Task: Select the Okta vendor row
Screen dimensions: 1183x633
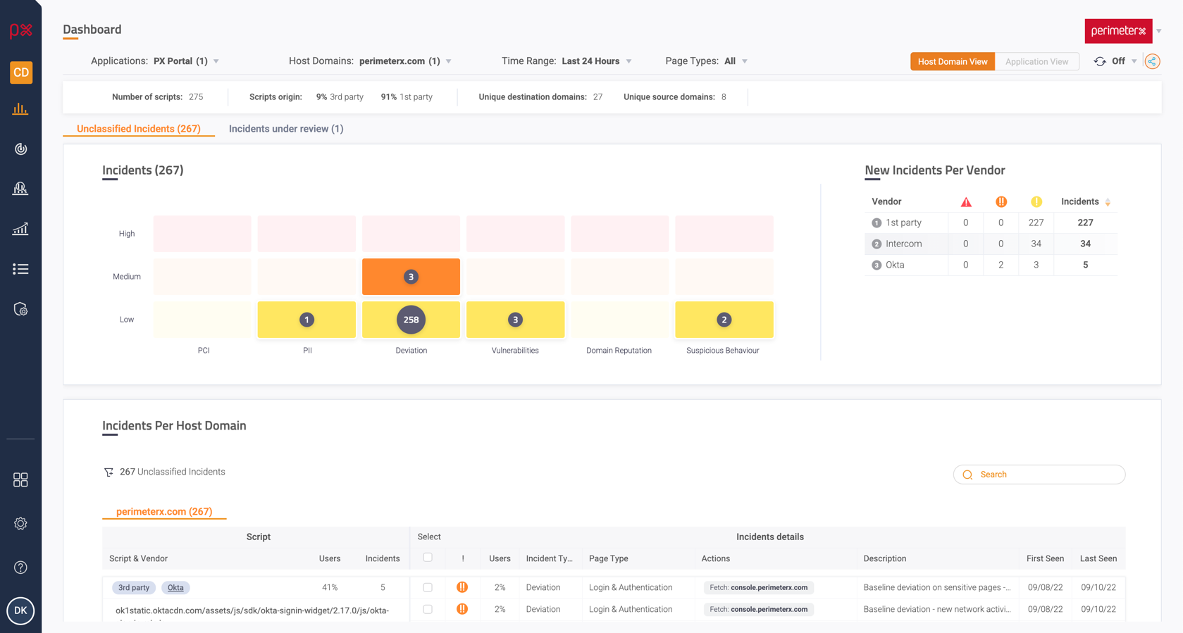Action: 991,265
